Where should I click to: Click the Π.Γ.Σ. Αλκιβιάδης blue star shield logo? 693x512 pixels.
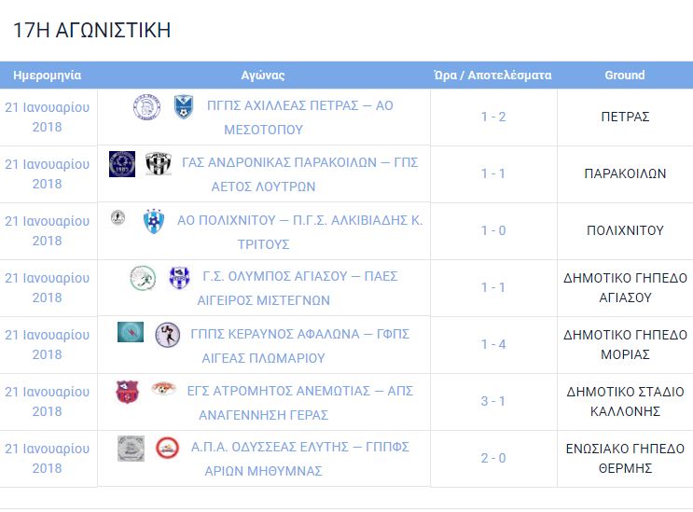154,221
